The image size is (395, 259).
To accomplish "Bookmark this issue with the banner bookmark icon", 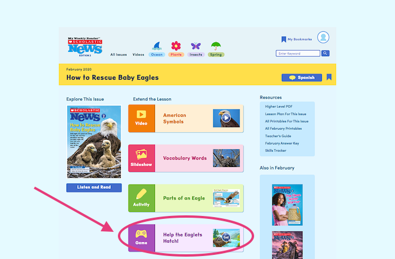I will point(329,77).
